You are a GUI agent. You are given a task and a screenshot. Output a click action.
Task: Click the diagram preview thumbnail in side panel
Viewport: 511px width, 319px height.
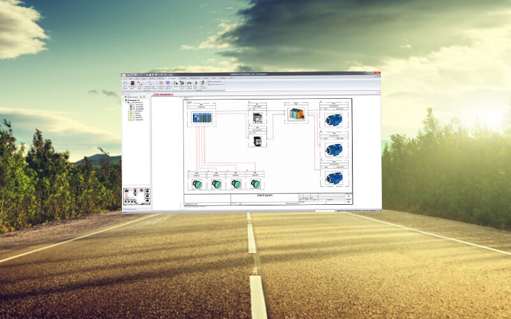pyautogui.click(x=137, y=197)
